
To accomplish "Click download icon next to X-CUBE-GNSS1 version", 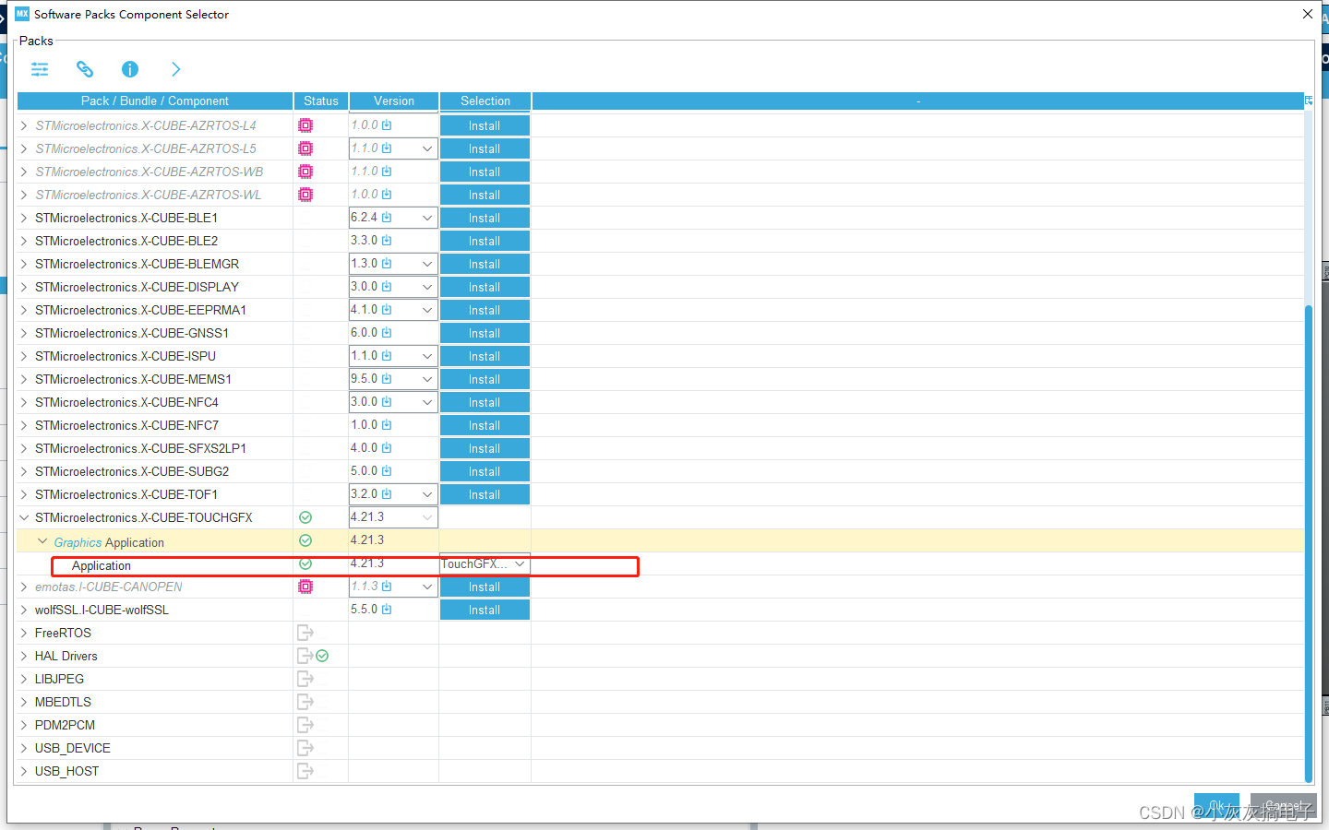I will (x=387, y=333).
